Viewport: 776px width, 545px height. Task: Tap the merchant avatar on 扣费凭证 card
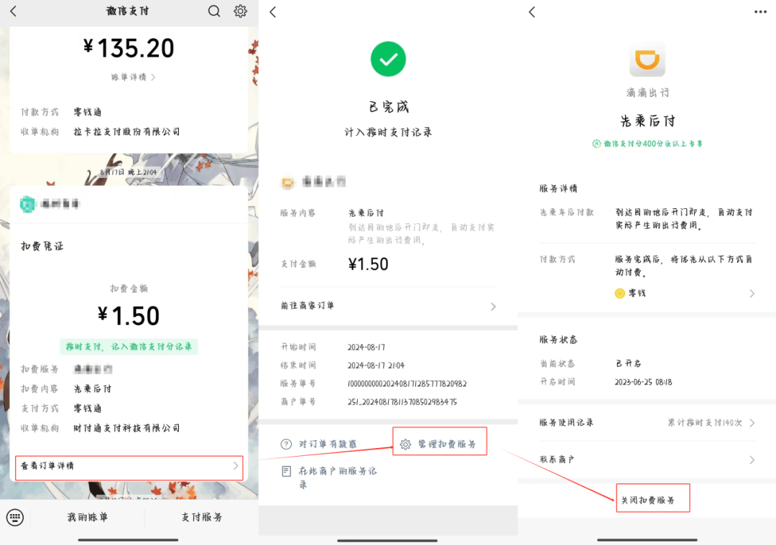coord(28,204)
